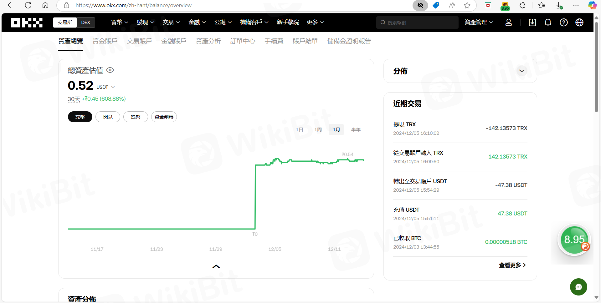Click browser favorites star icon
This screenshot has height=303, width=601.
click(x=467, y=5)
